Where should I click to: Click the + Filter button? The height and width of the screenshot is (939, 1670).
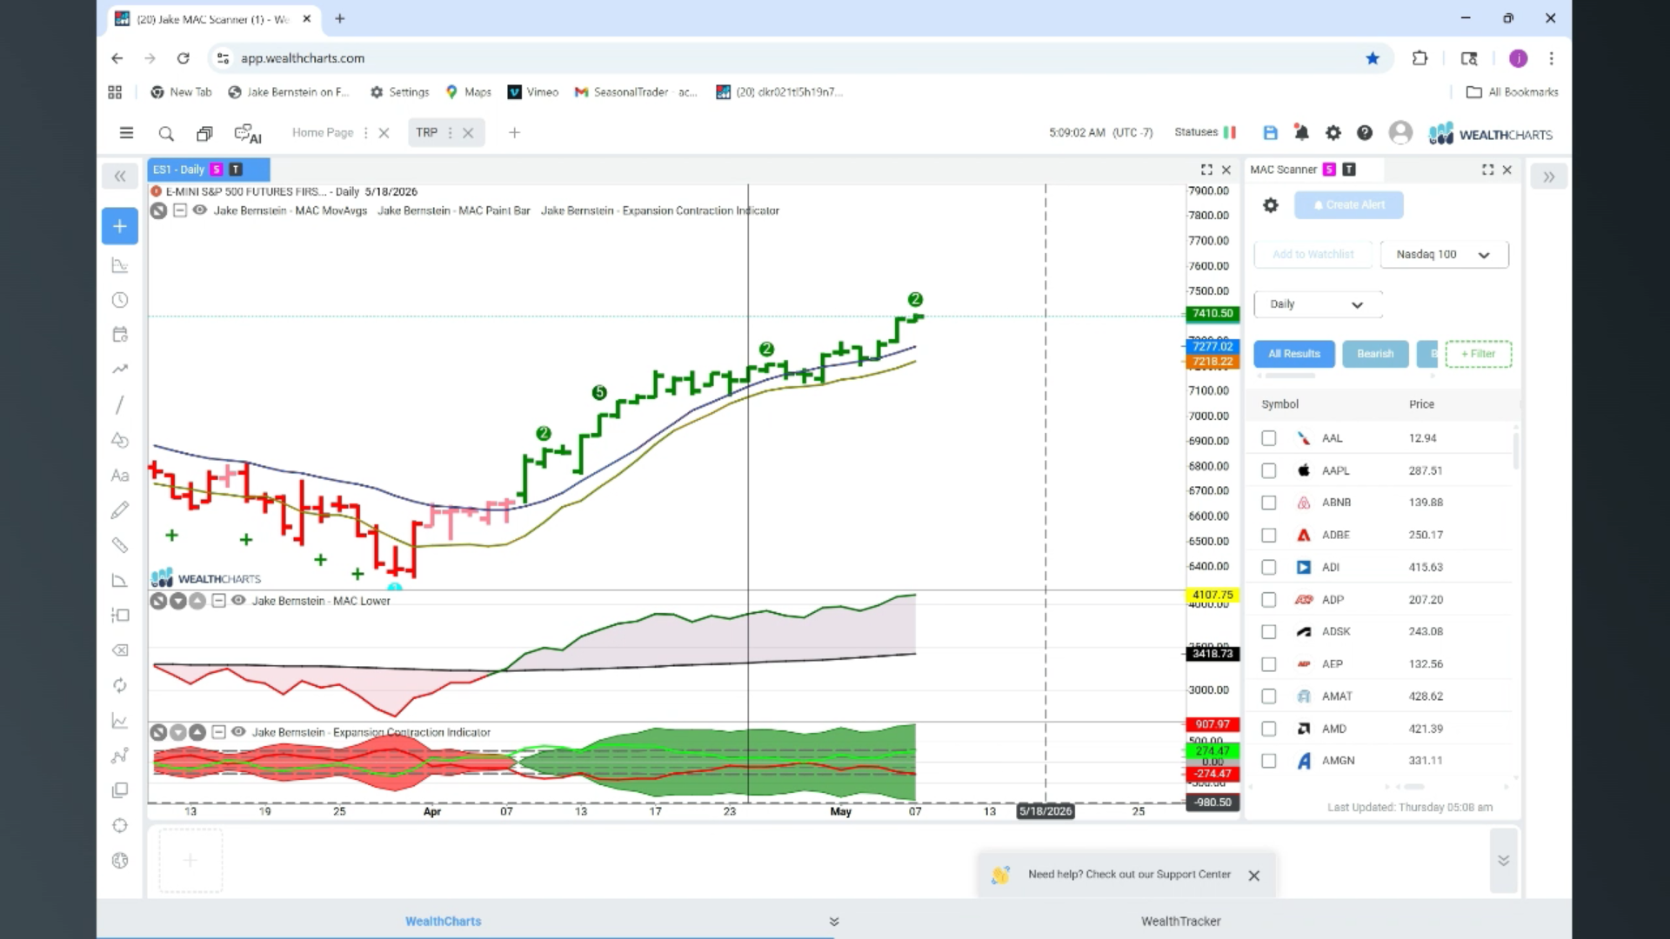click(1479, 354)
